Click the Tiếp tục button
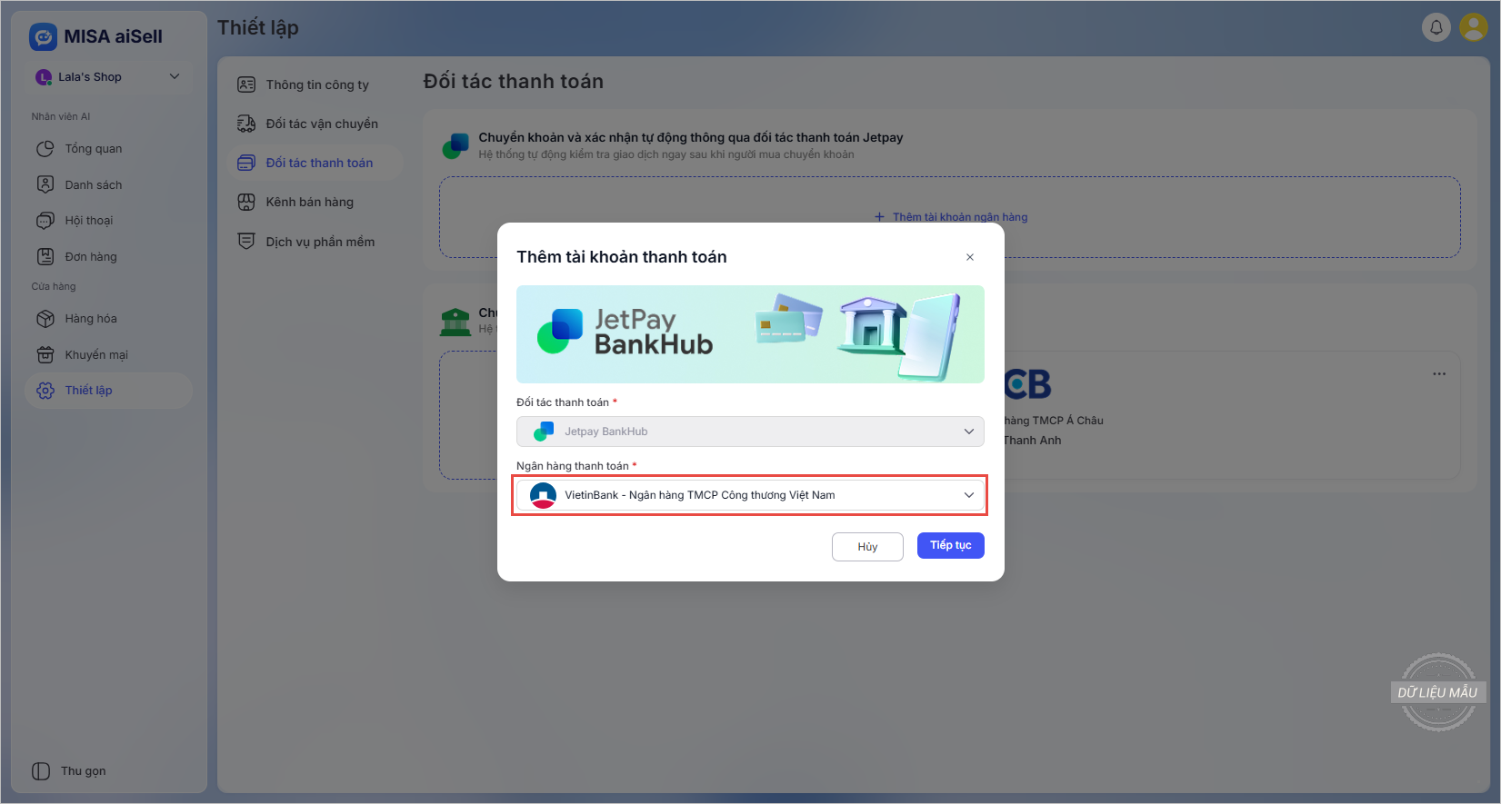Image resolution: width=1501 pixels, height=804 pixels. (951, 545)
